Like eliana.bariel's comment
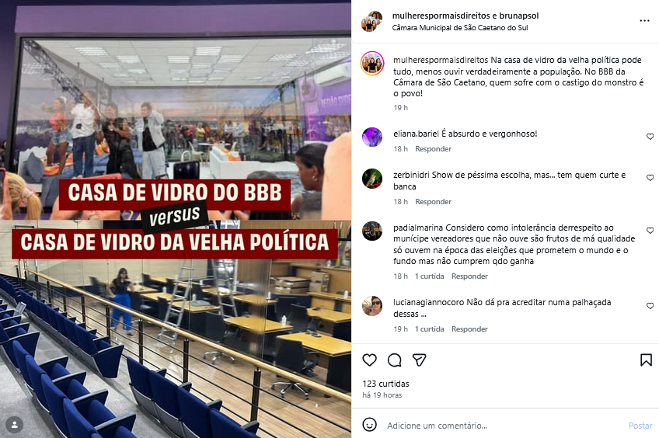659x438 pixels. (650, 137)
